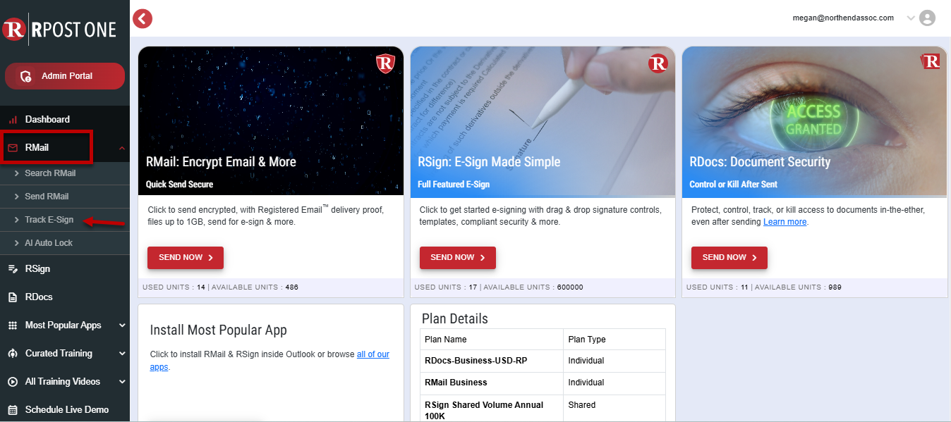
Task: Open Track E-Sign submenu item
Action: pyautogui.click(x=49, y=220)
